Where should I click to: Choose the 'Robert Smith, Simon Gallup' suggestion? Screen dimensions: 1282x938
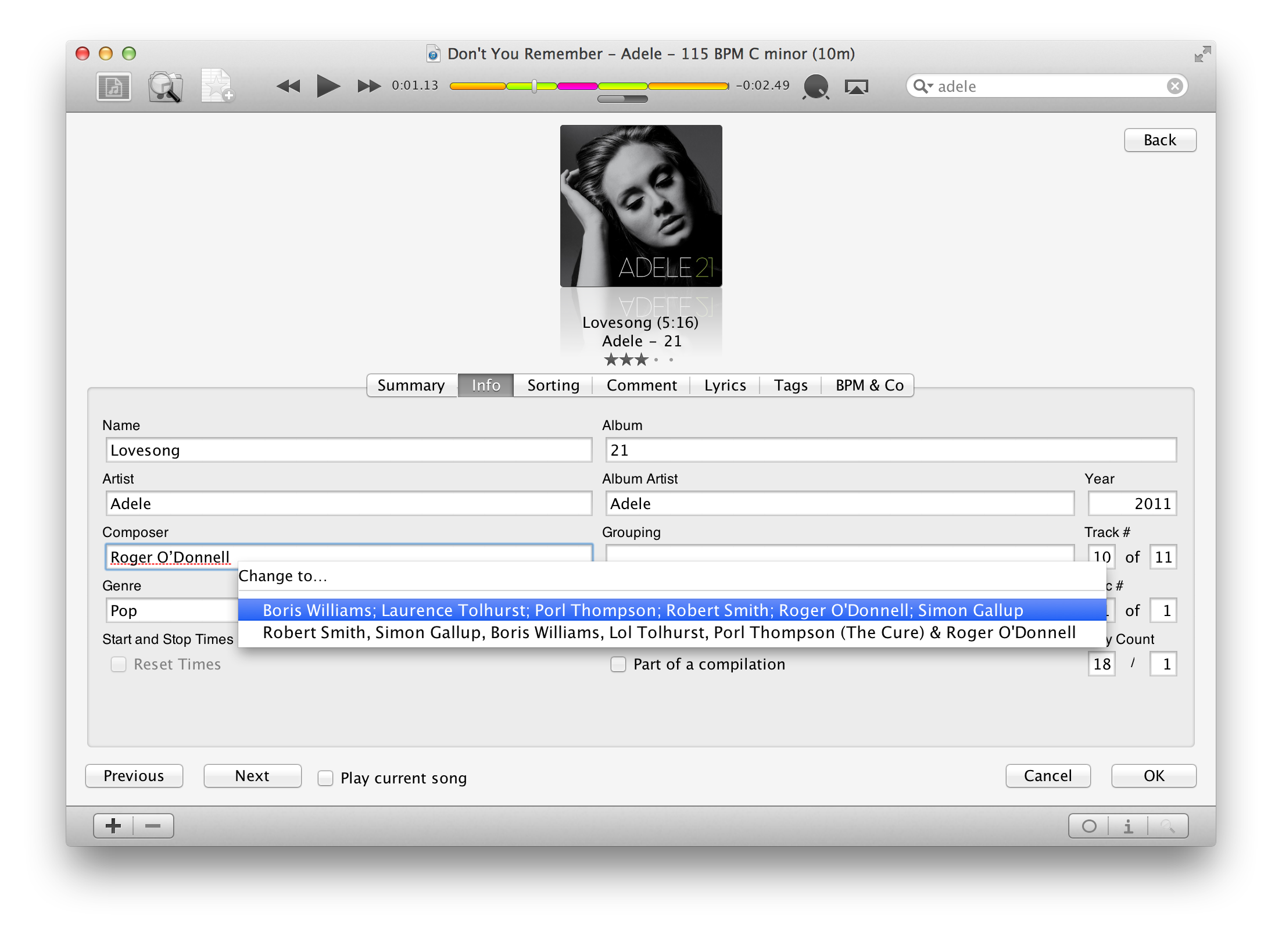tap(672, 632)
